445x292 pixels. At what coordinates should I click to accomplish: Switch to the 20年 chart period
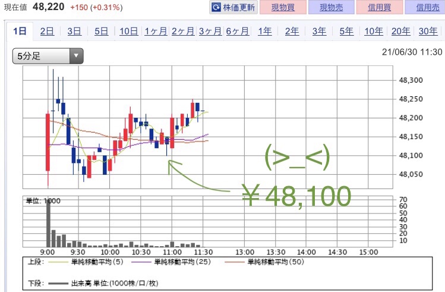point(400,31)
